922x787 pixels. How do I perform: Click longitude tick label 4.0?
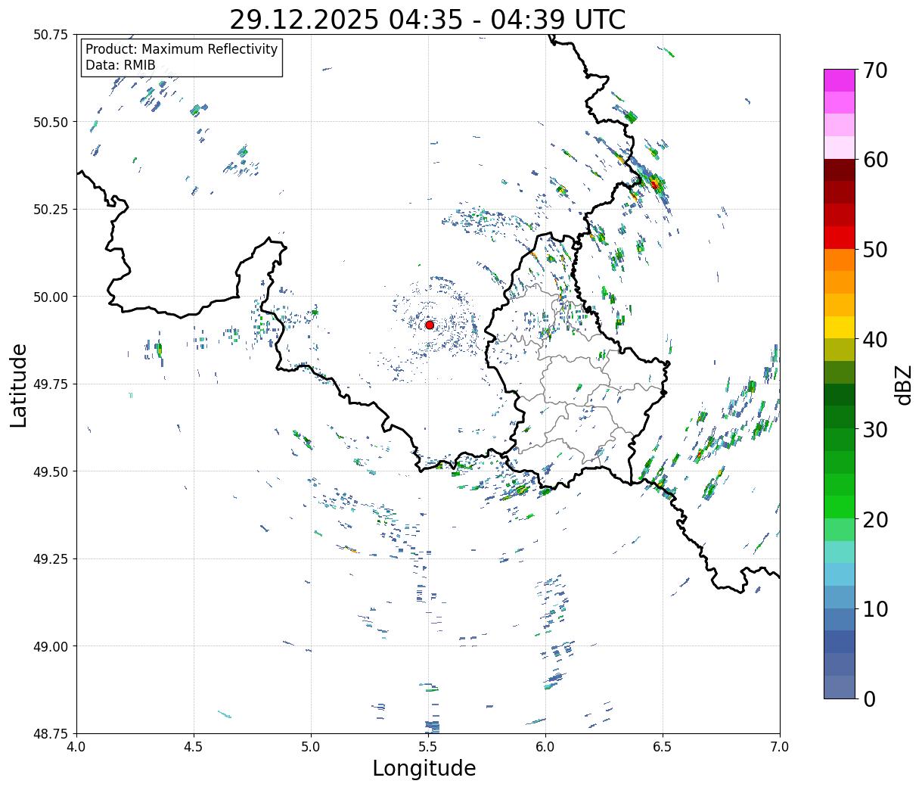[77, 747]
